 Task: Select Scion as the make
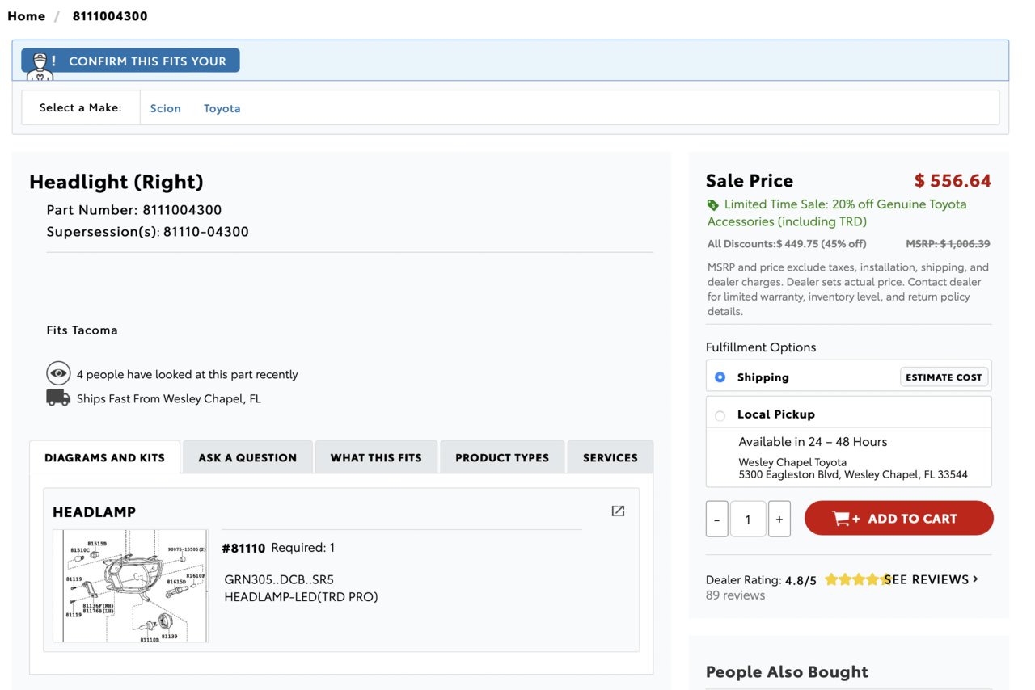[165, 108]
